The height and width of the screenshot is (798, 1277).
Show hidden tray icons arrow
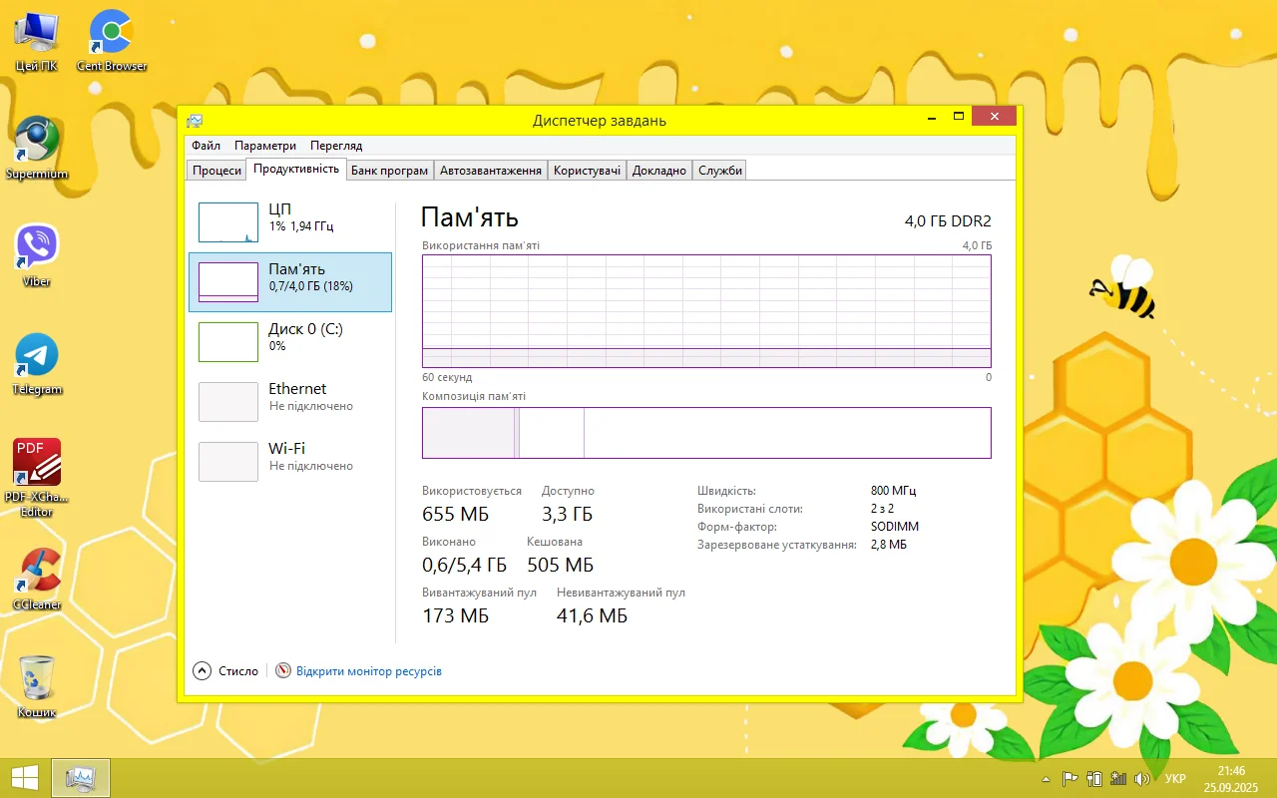1046,779
